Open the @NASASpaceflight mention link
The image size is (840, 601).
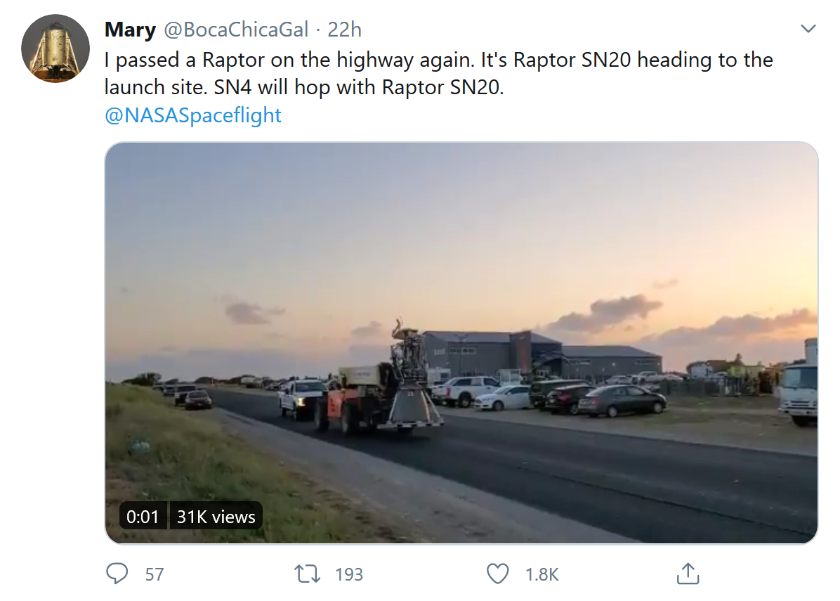tap(192, 115)
